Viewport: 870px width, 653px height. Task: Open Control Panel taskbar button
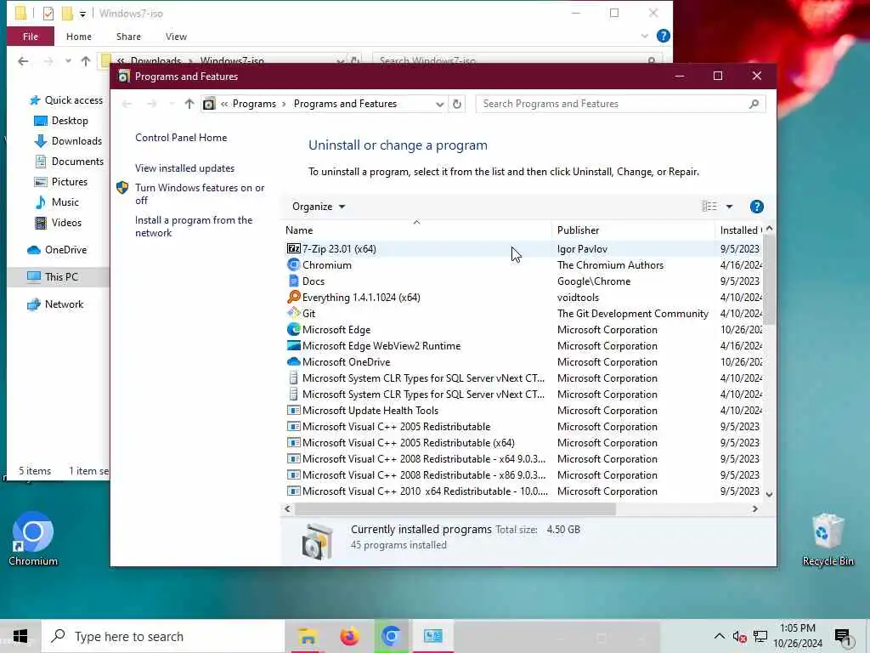pos(433,636)
